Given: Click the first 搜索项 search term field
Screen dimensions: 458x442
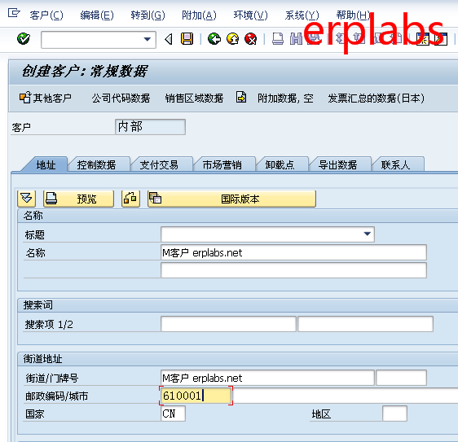Looking at the screenshot, I should 228,324.
